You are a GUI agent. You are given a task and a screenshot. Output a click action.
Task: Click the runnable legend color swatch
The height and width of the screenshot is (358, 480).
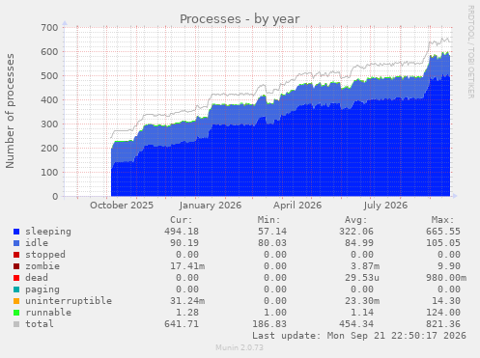pos(16,313)
